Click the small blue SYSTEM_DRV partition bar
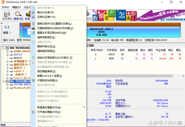Screen dimensions: 185x127 tap(21, 30)
